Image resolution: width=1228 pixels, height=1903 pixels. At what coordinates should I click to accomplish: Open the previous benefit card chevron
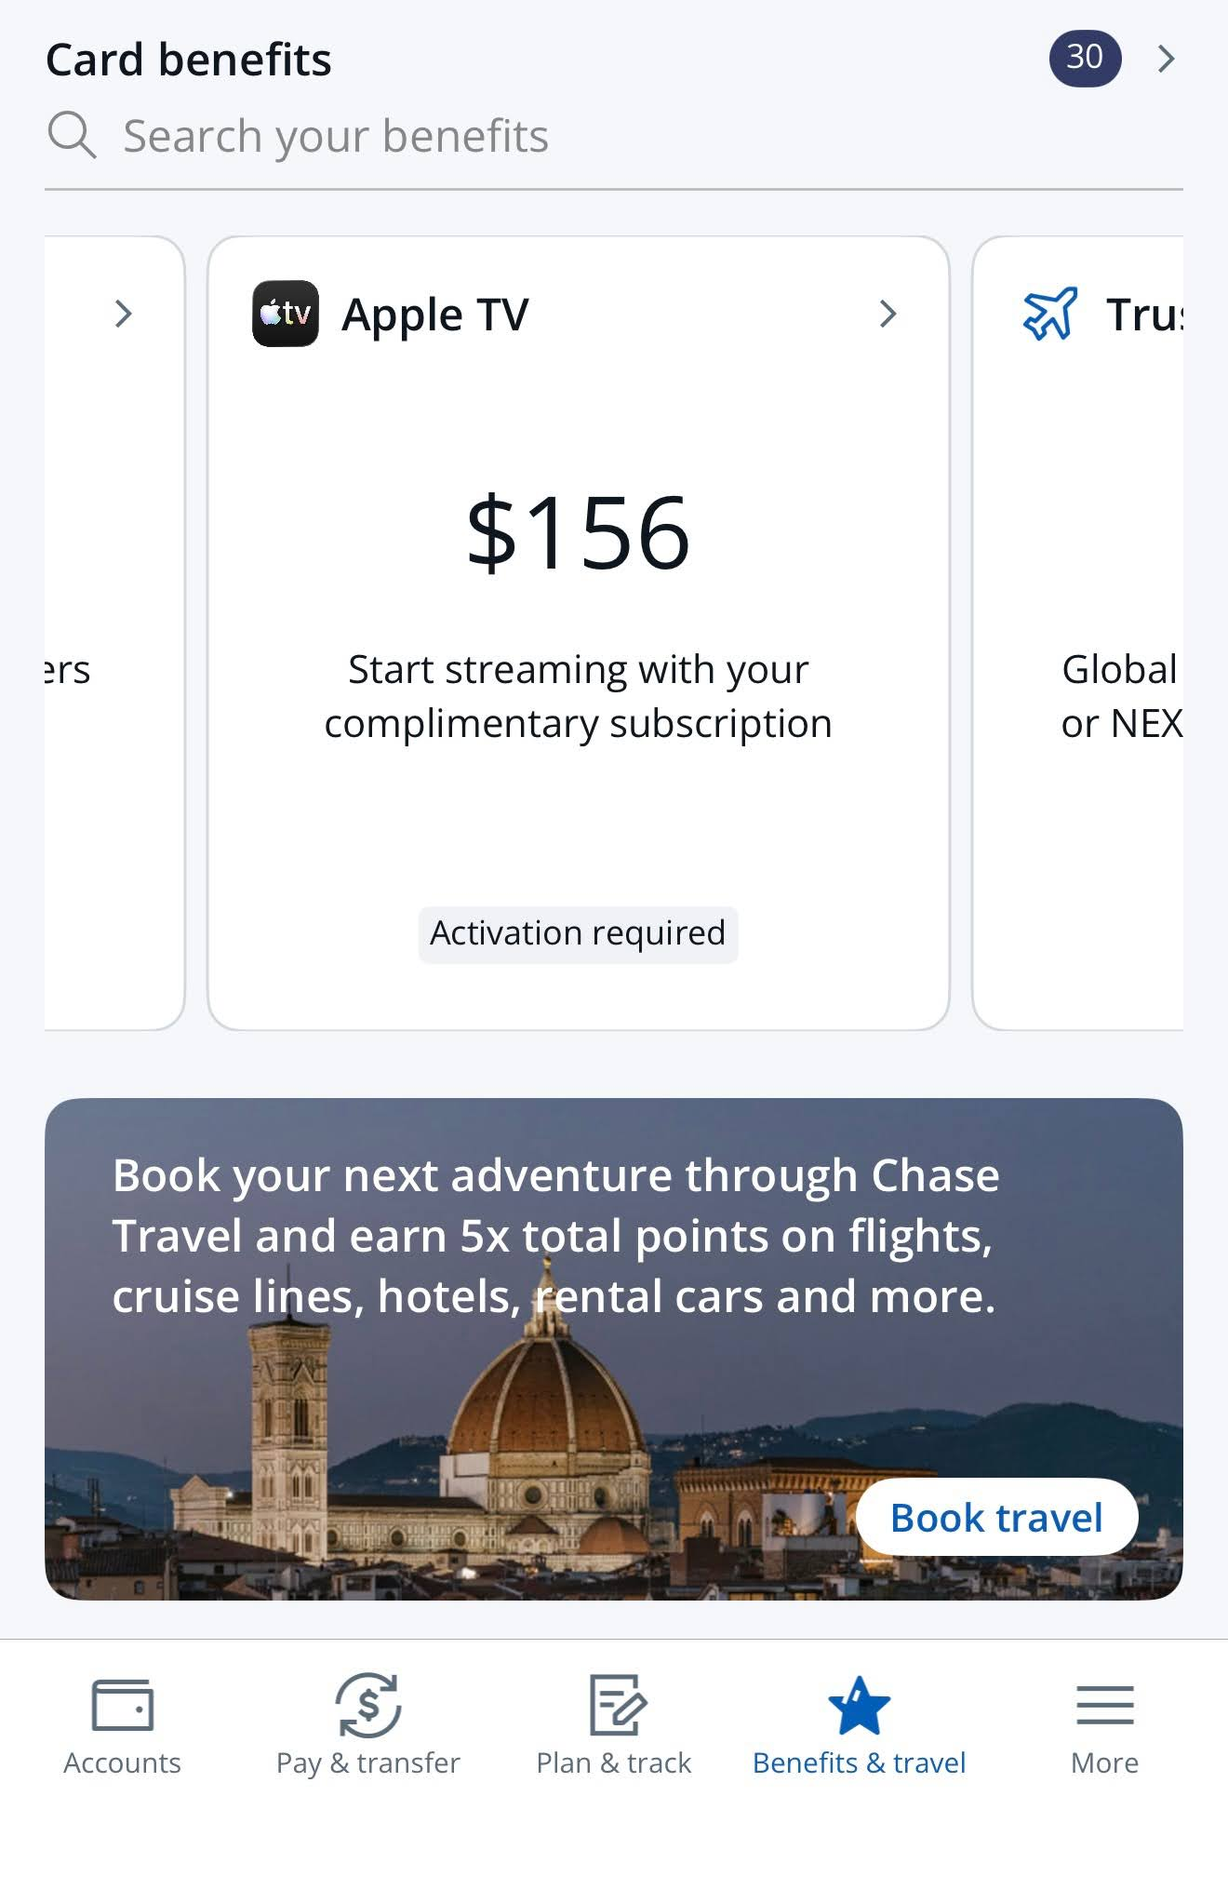(x=123, y=314)
